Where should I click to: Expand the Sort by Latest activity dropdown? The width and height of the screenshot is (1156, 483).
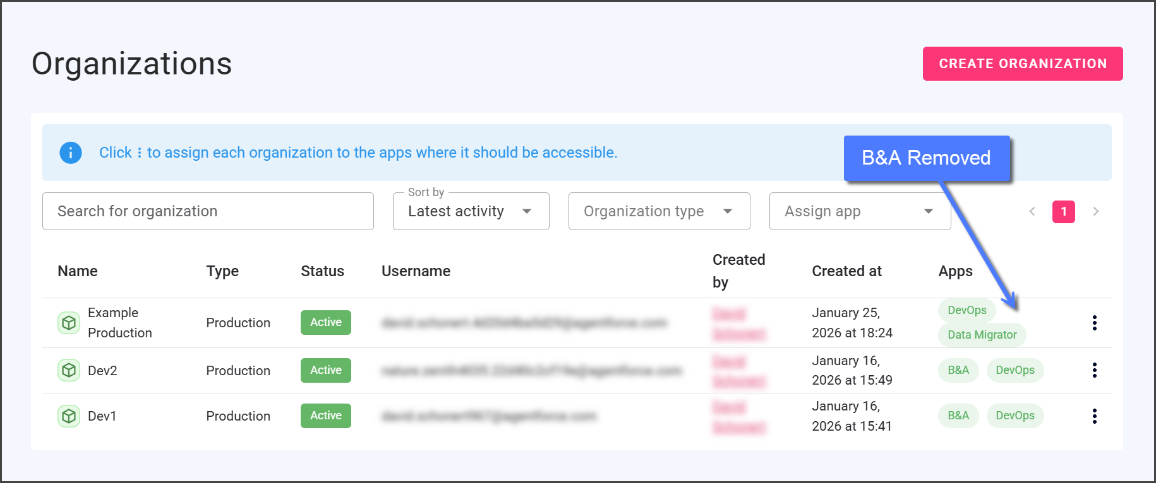click(x=471, y=211)
